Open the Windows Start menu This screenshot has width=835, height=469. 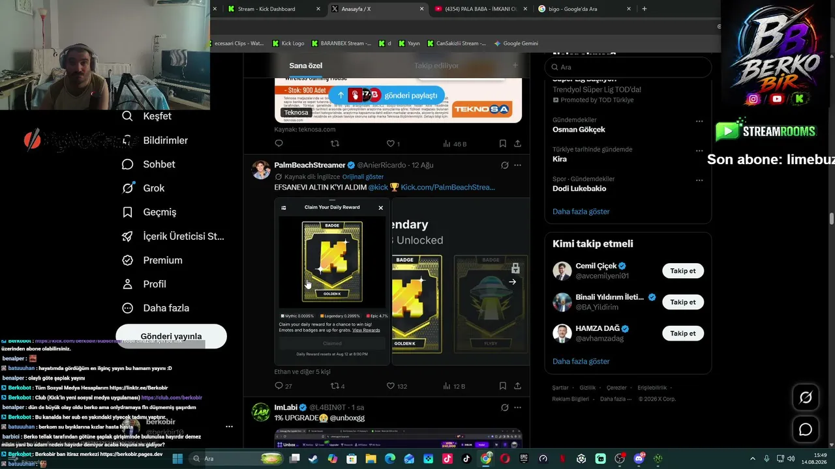(177, 459)
